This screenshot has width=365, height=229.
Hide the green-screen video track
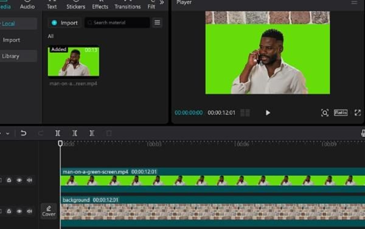tap(19, 180)
